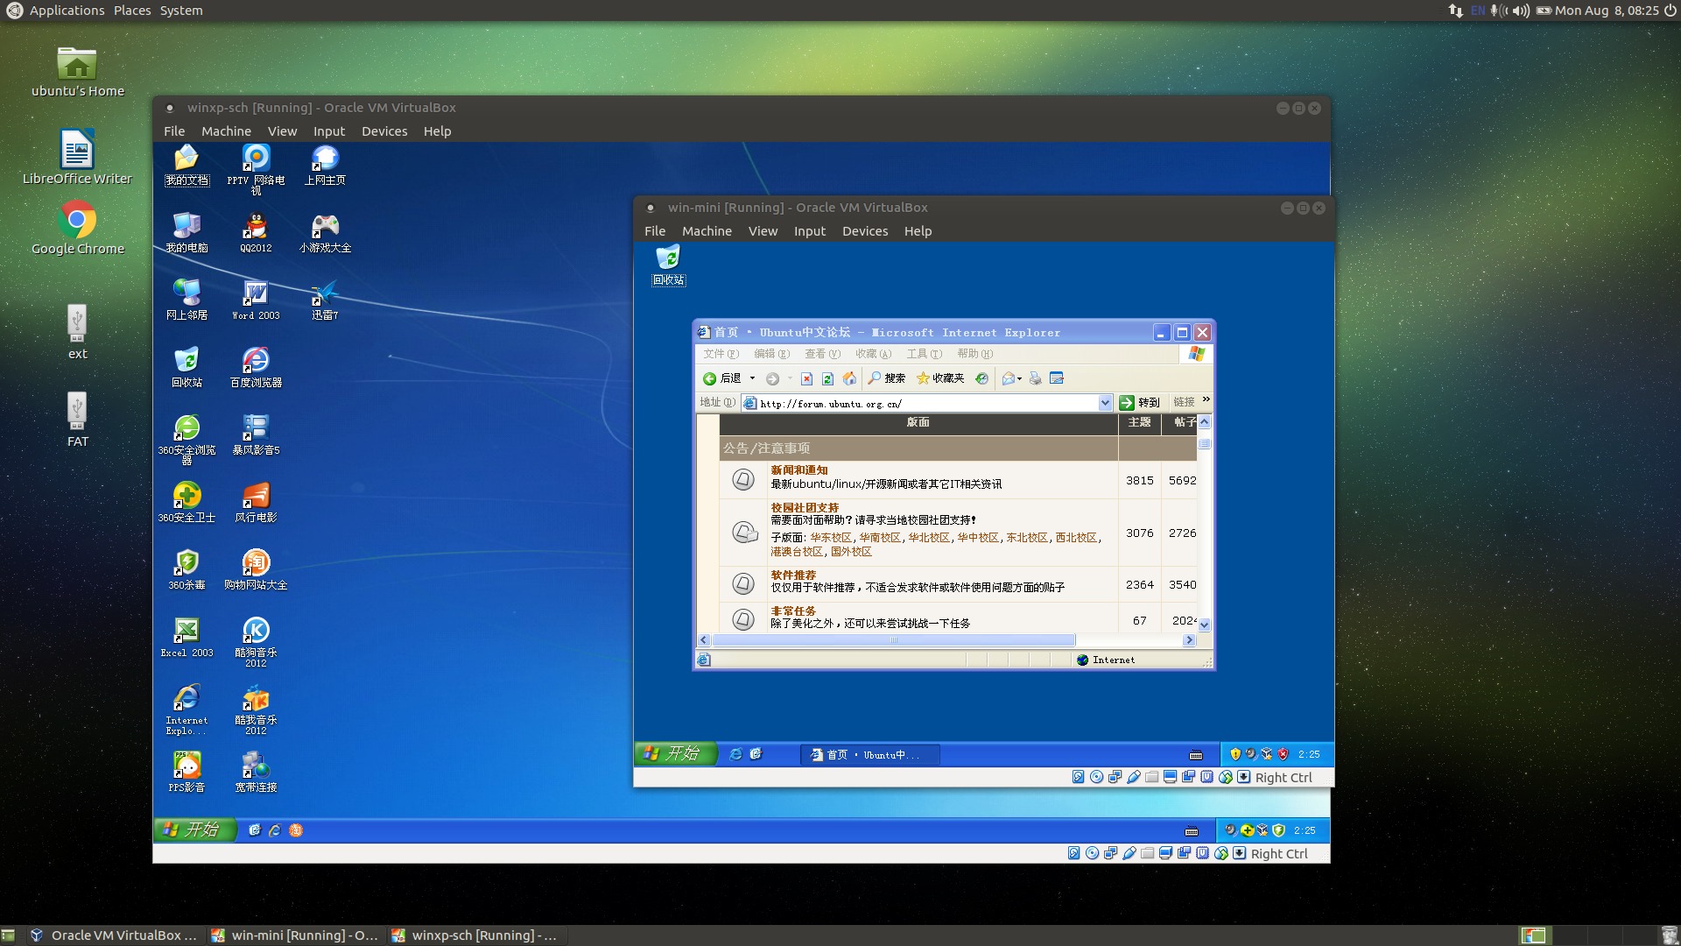Click volume icon in Ubuntu top panel
The height and width of the screenshot is (946, 1681).
tap(1522, 11)
